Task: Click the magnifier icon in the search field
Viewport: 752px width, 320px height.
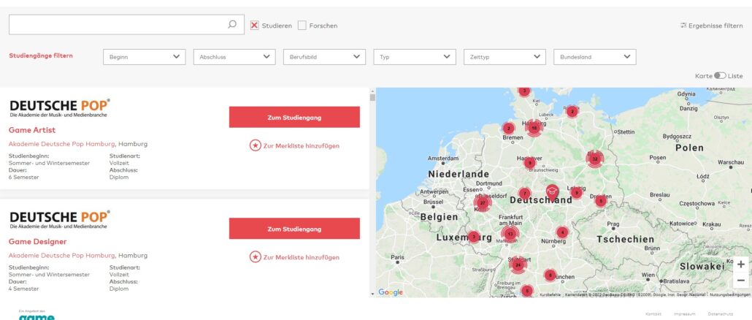Action: point(232,24)
